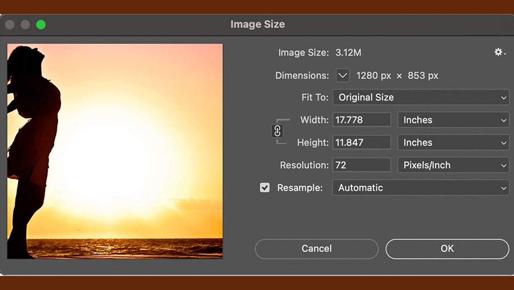Click the Resolution field showing 72
This screenshot has height=290, width=514.
[362, 165]
